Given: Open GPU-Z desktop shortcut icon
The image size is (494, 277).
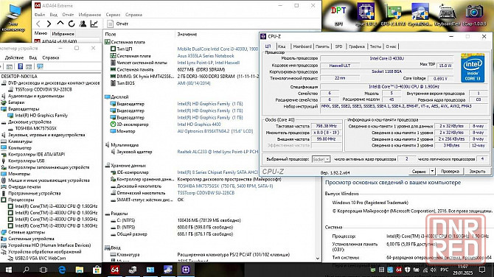Looking at the screenshot, I should click(x=393, y=15).
